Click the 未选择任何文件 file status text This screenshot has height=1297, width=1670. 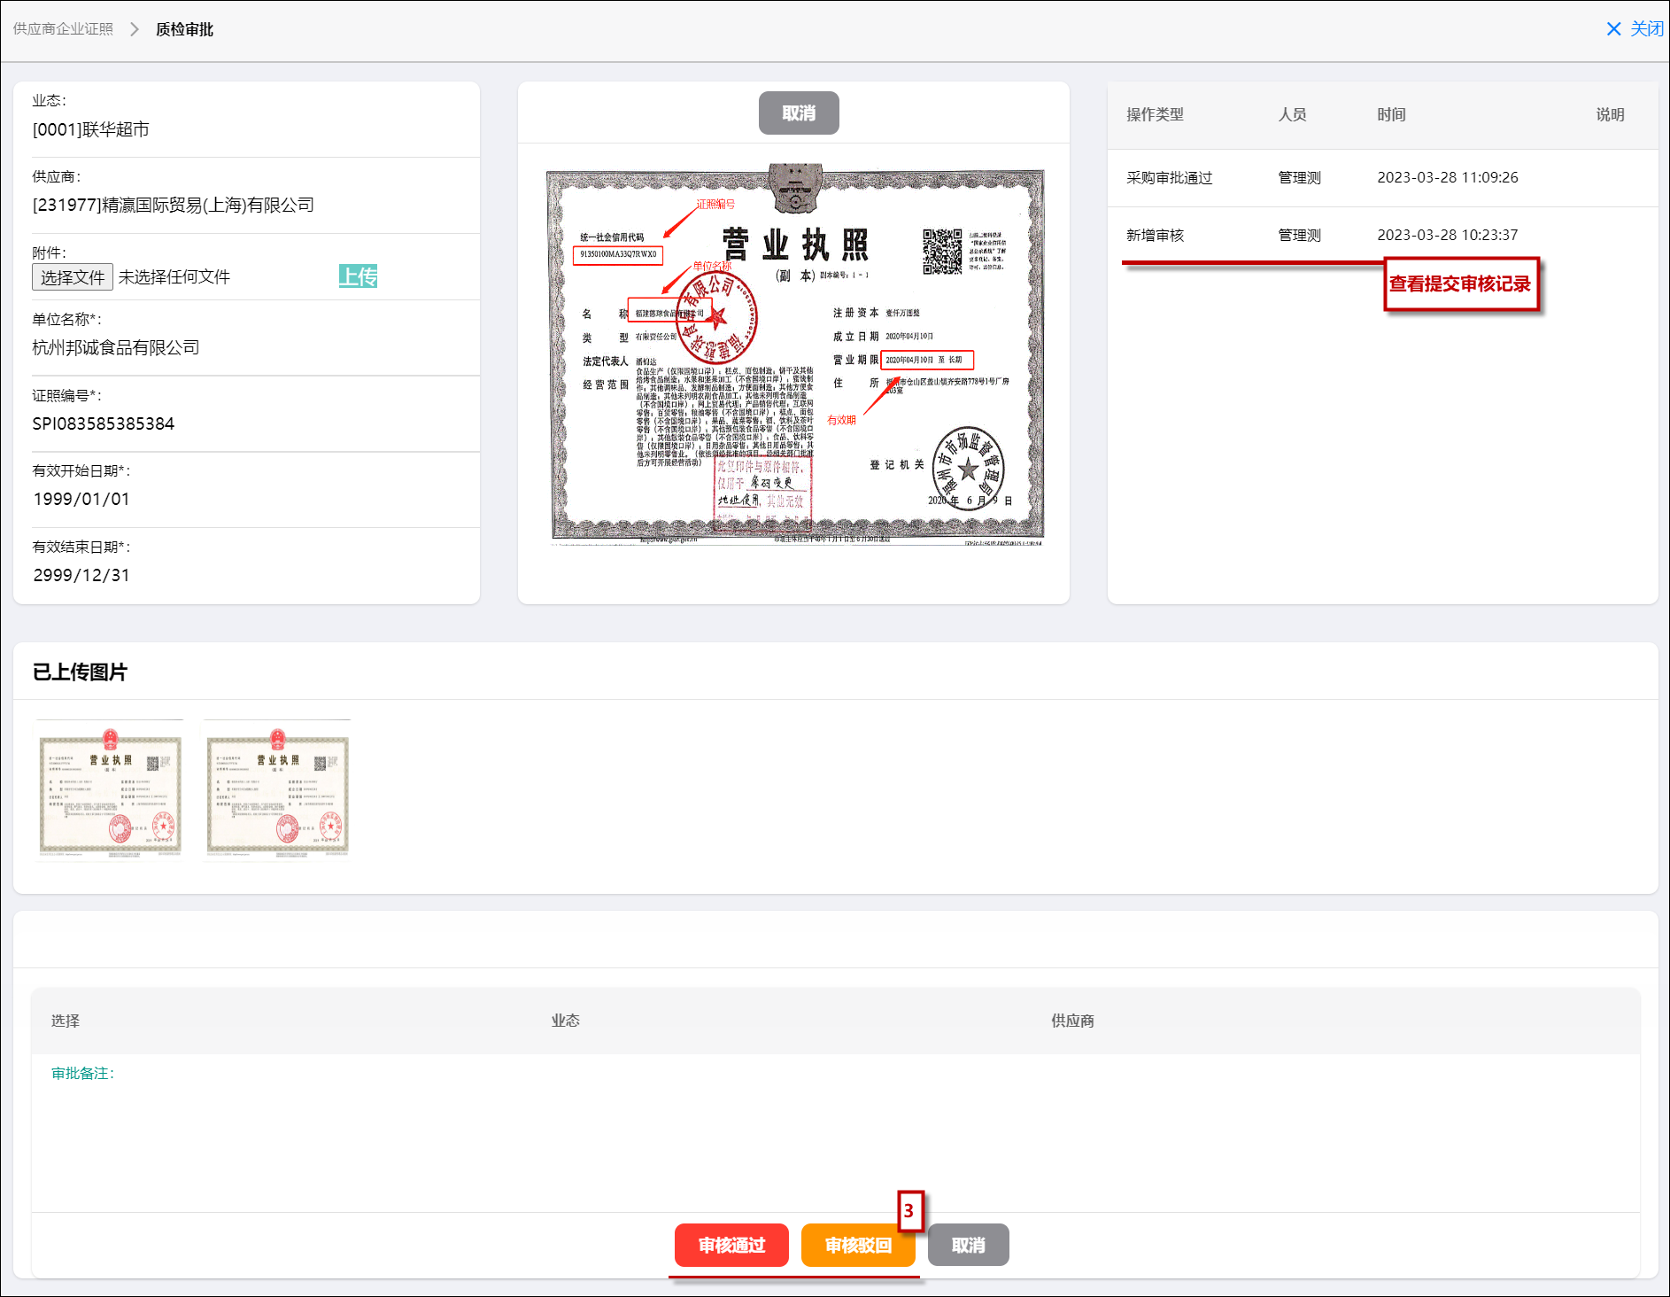point(174,277)
